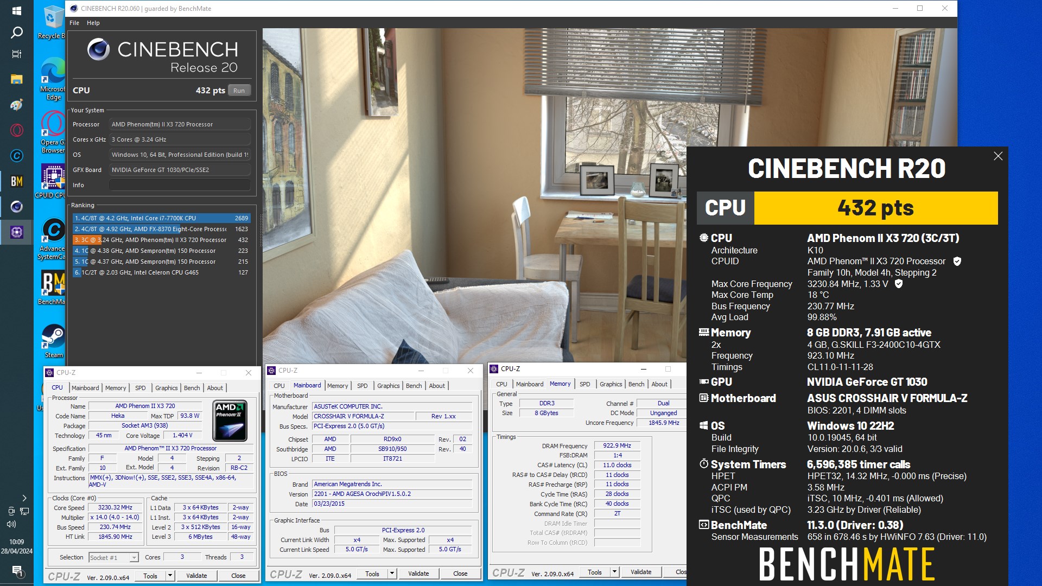Open CPUID CPU-Z desktop shortcut

pos(51,181)
